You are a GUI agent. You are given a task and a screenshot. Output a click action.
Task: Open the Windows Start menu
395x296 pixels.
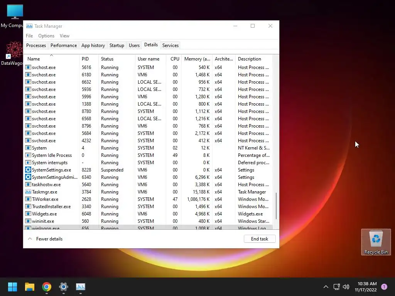pyautogui.click(x=12, y=287)
